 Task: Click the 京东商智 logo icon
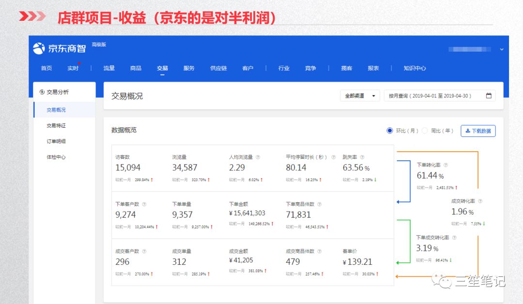pyautogui.click(x=39, y=48)
